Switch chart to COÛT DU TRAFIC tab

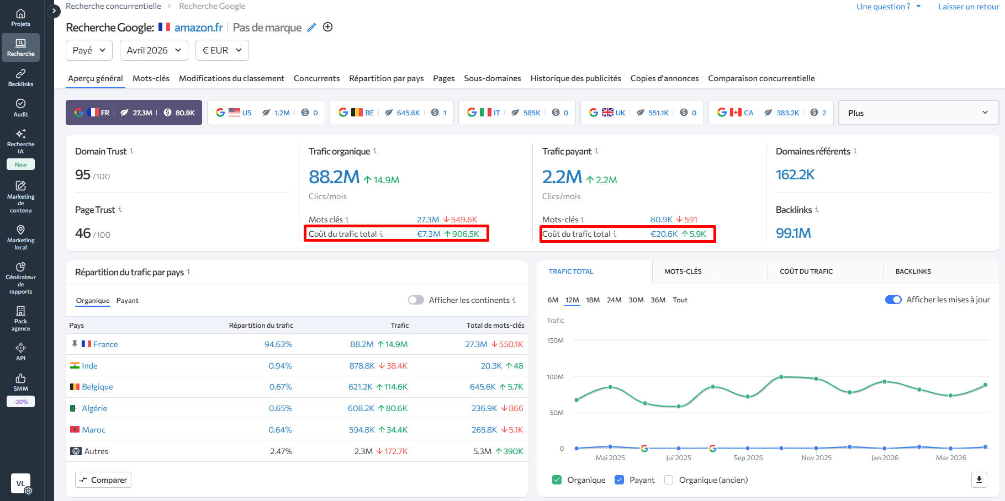[x=806, y=271]
